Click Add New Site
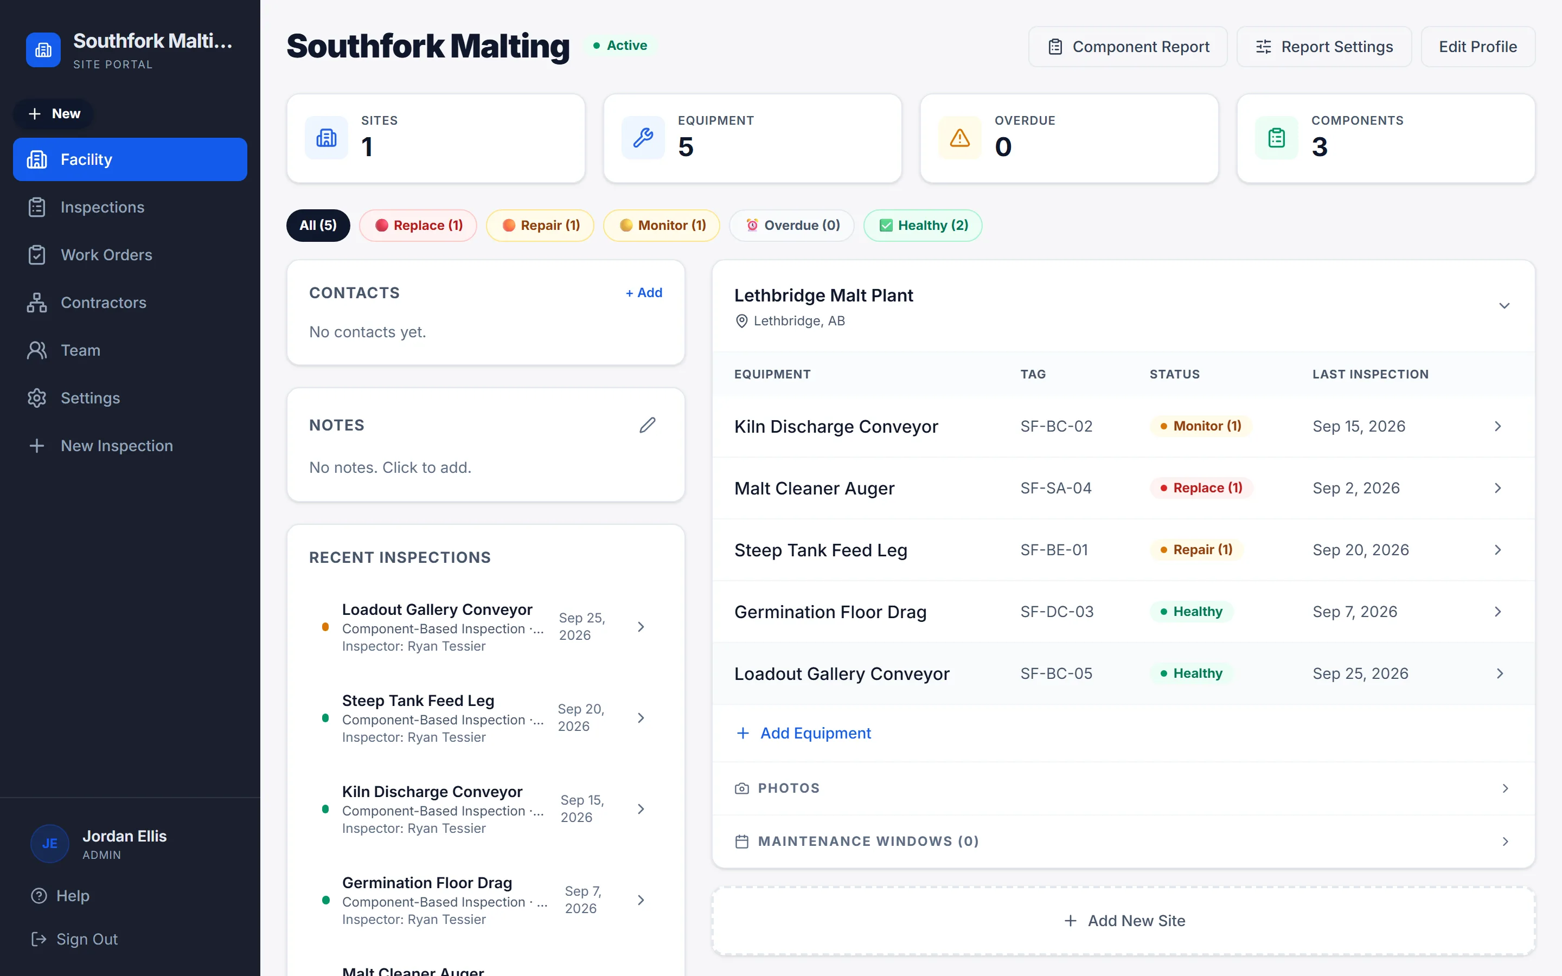This screenshot has width=1562, height=976. click(1123, 921)
